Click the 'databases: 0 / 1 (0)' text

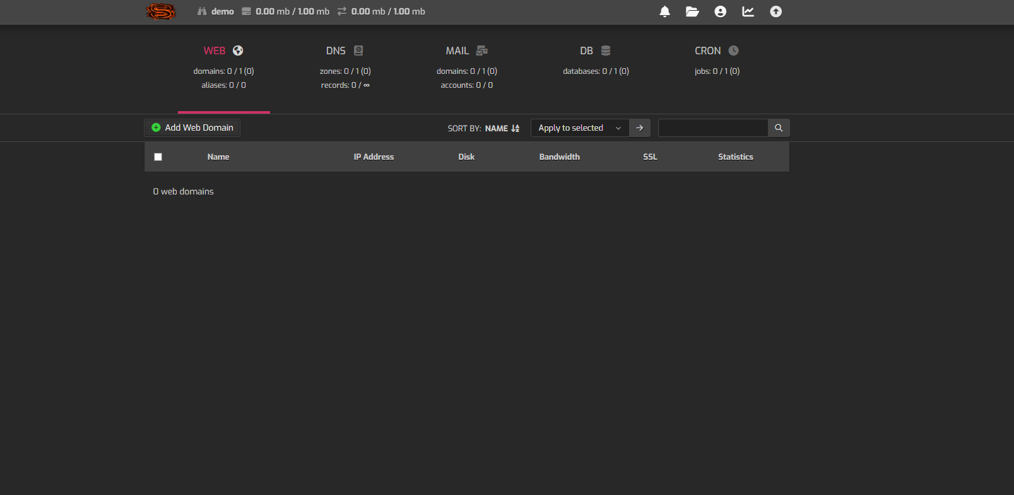(596, 71)
